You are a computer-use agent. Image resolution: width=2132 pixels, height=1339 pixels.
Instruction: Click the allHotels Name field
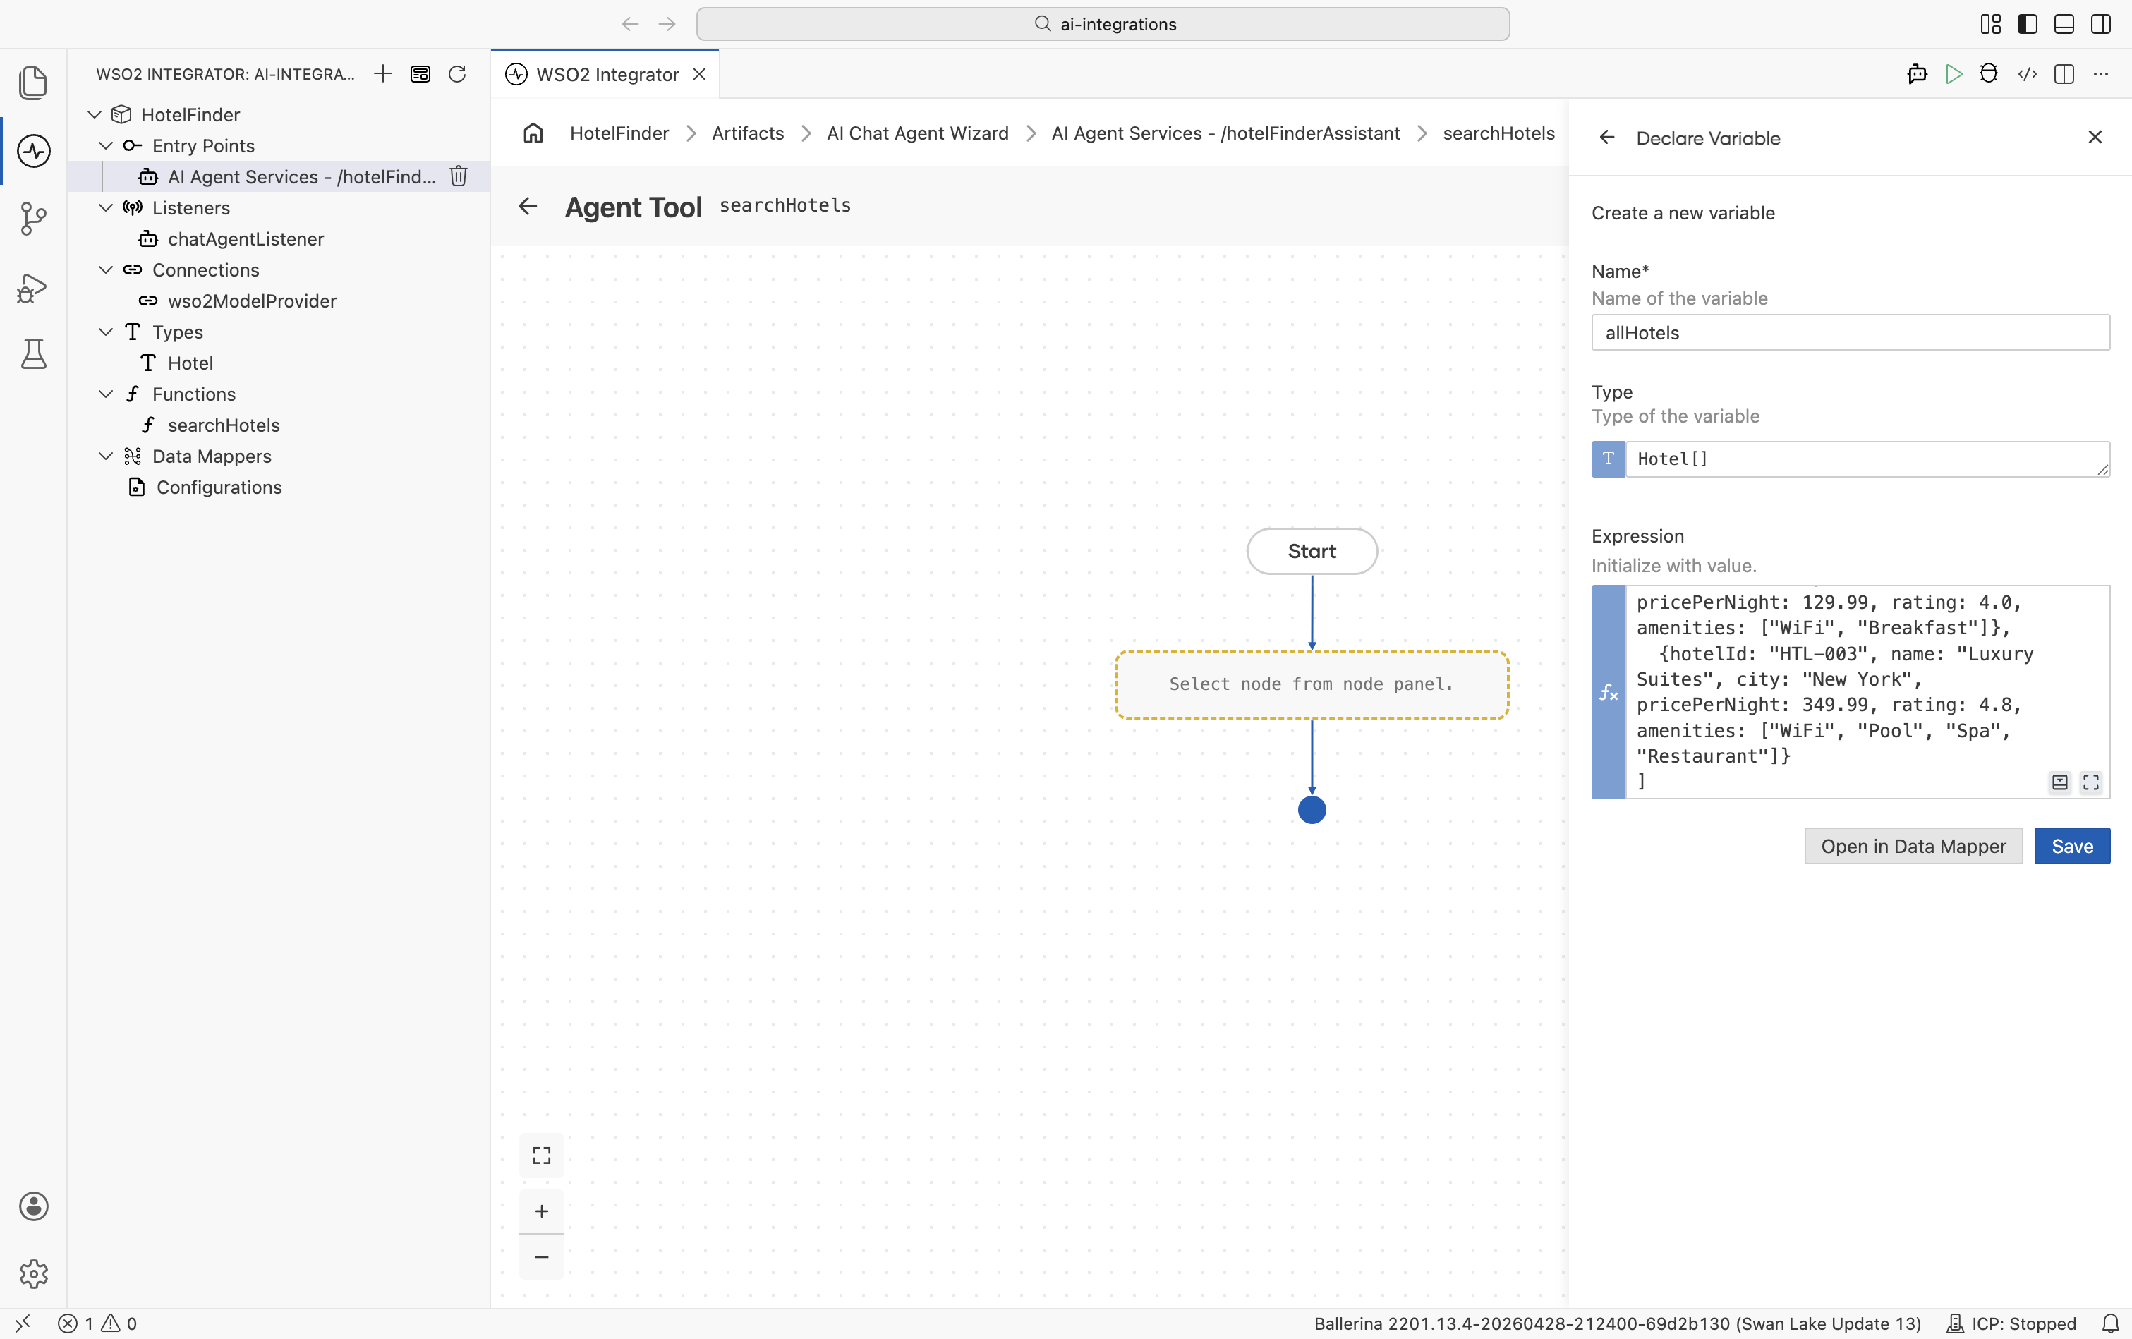point(1851,333)
